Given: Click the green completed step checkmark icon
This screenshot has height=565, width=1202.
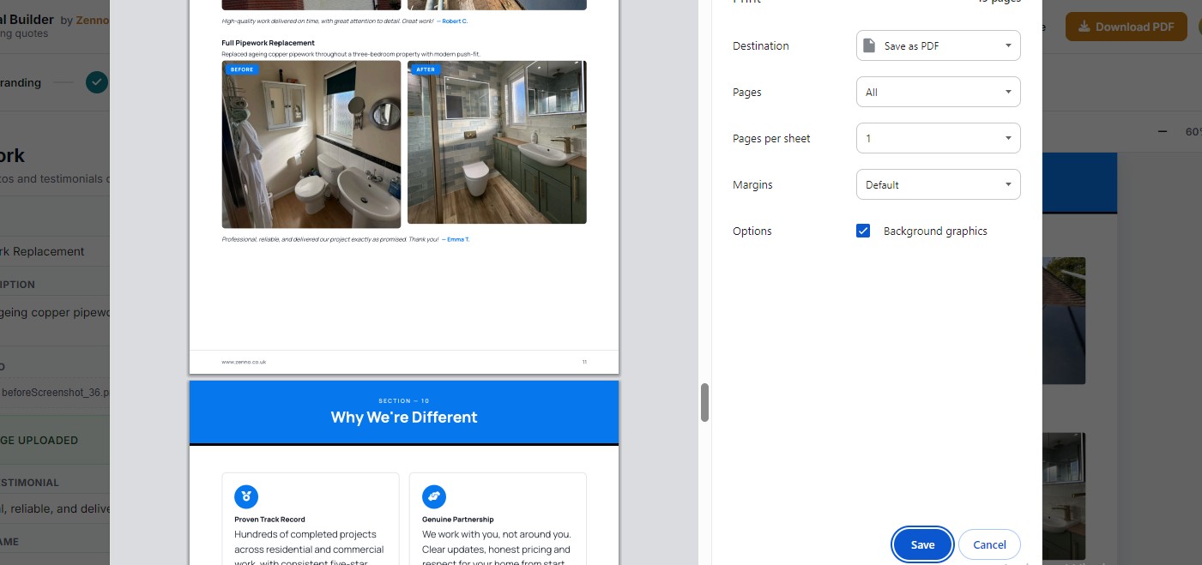Looking at the screenshot, I should pos(97,82).
